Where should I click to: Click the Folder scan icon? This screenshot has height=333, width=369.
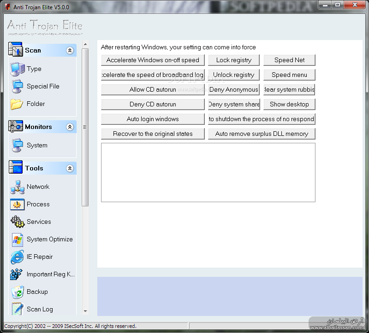tap(17, 105)
